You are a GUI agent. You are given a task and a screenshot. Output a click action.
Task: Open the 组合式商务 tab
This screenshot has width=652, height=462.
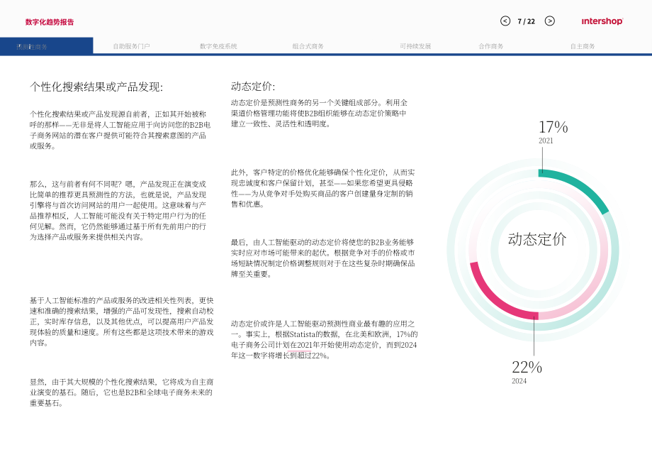[308, 46]
